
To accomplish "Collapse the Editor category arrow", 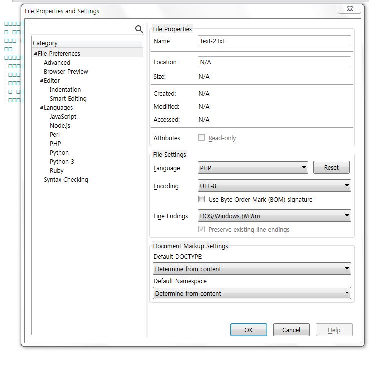I will click(41, 81).
